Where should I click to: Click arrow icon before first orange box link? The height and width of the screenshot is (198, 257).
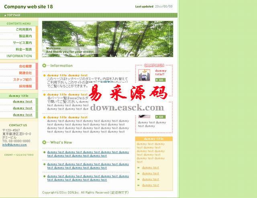click(139, 167)
